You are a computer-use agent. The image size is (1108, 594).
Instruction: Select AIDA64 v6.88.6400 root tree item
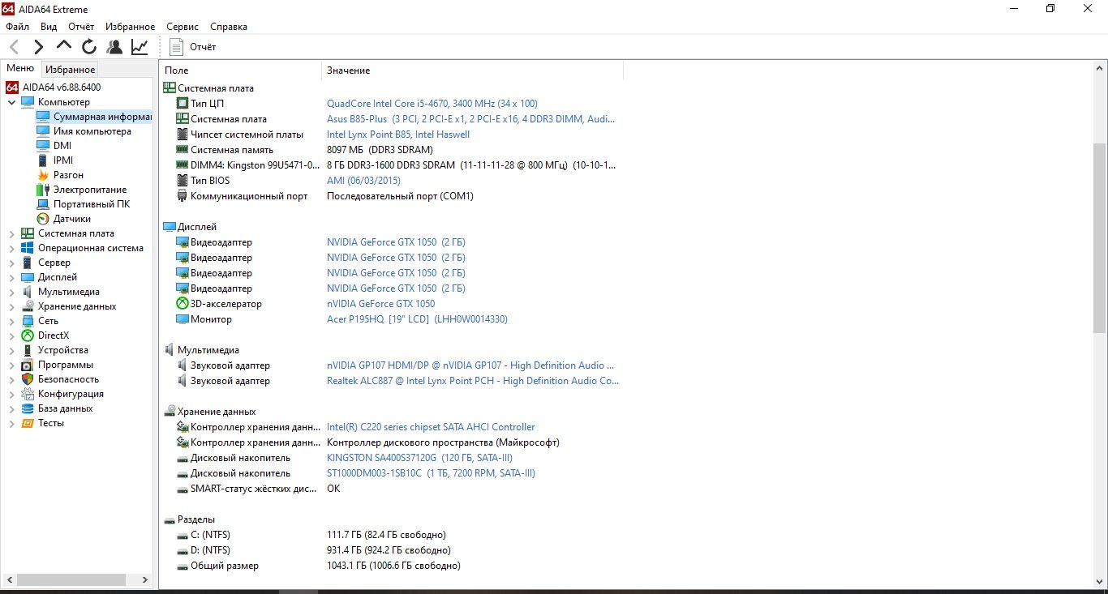pos(54,88)
